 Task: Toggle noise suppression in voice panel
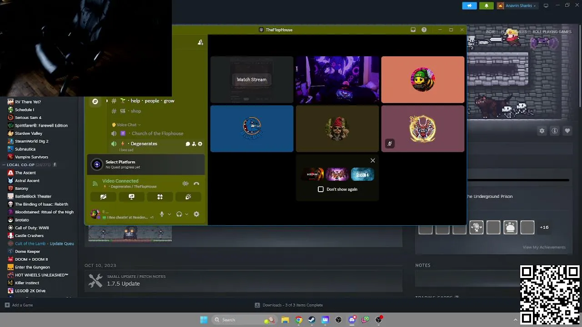tap(186, 184)
